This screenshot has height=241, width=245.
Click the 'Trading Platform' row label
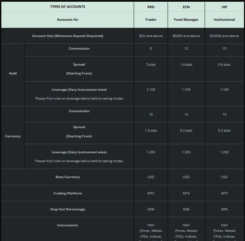click(68, 193)
